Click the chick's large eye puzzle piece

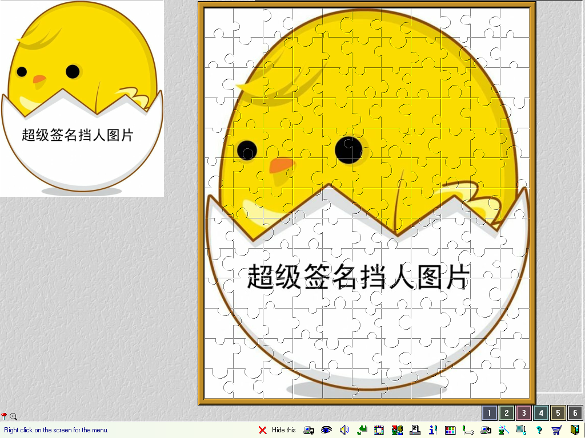tap(348, 150)
